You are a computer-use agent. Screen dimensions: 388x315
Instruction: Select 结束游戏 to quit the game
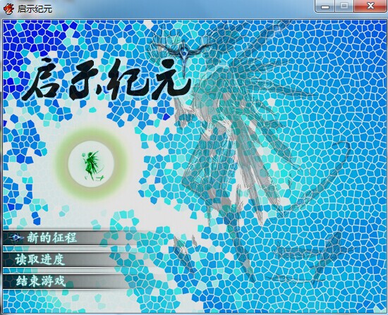(x=41, y=281)
